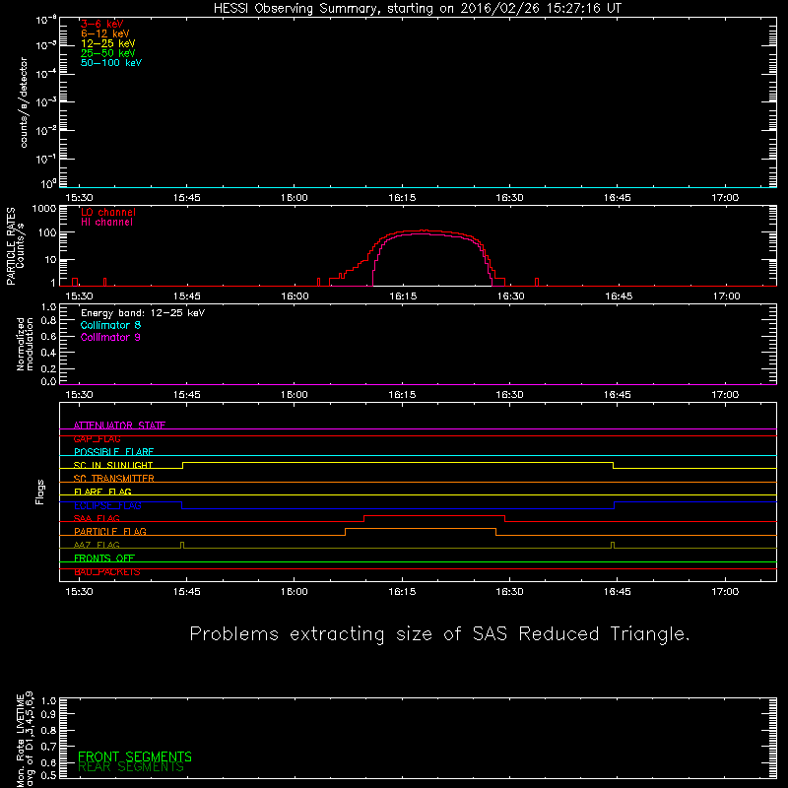The image size is (788, 788).
Task: Select the REAR SEGMENTS legend label
Action: [x=131, y=767]
